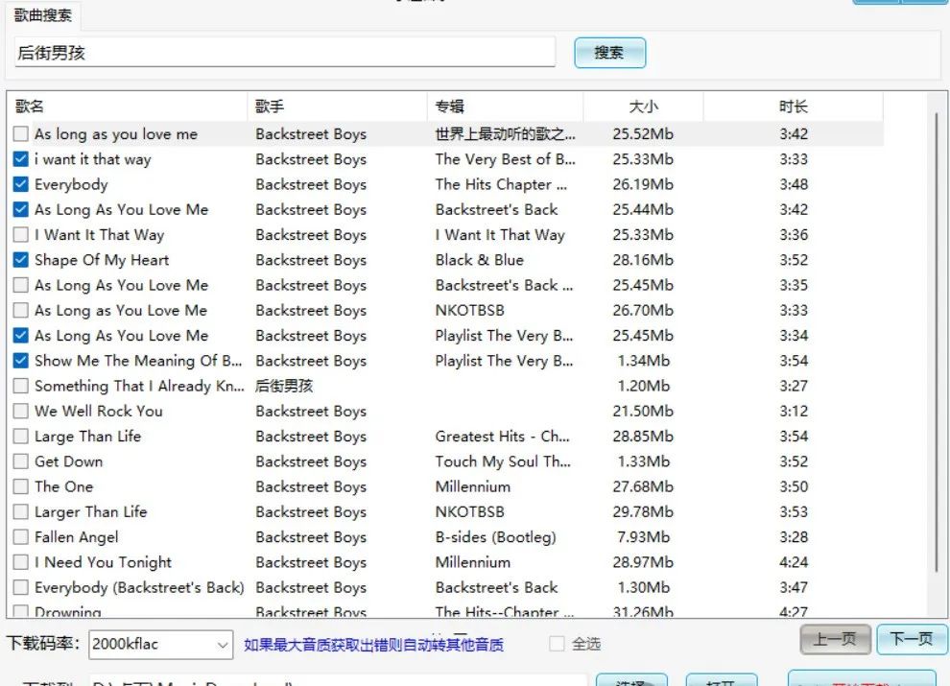Click the blue notice 如果最大音质获取出错则自动转其他音质

tap(373, 644)
